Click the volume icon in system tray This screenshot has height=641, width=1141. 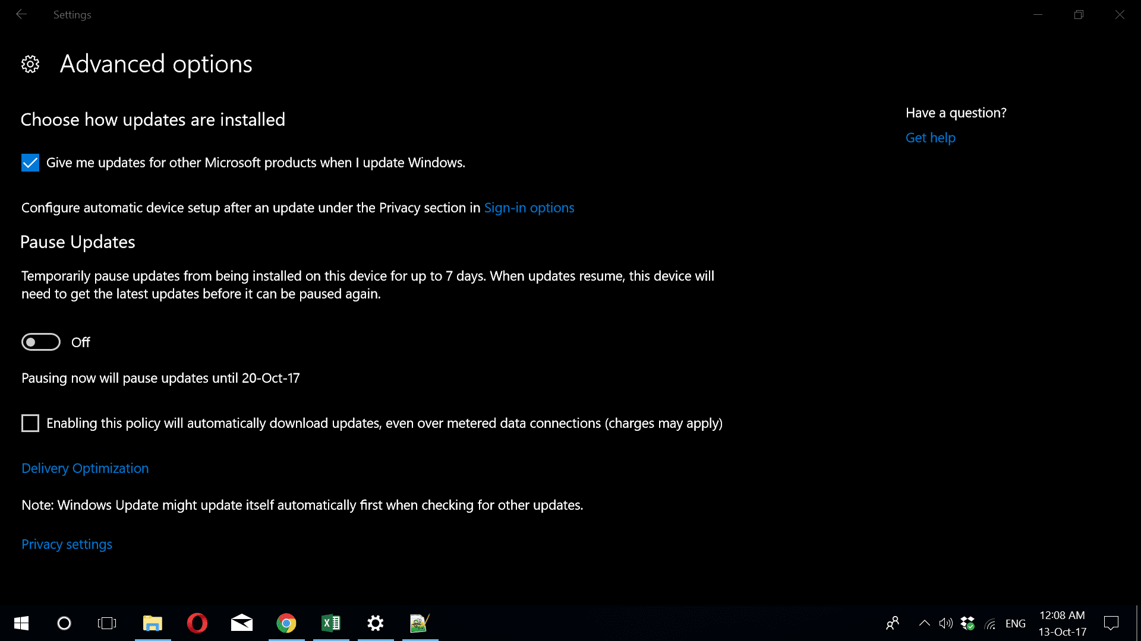click(x=945, y=623)
